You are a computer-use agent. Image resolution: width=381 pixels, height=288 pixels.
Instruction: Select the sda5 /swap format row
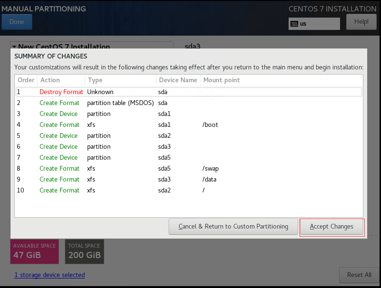click(189, 168)
